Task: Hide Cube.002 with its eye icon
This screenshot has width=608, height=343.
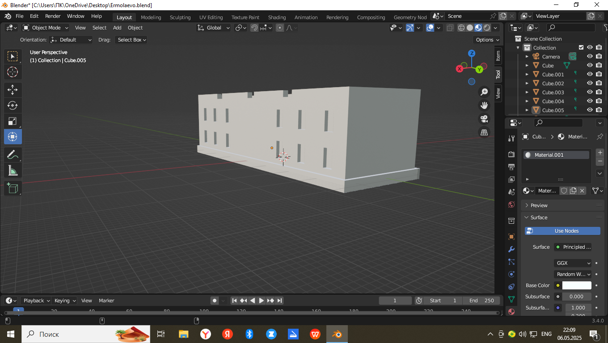Action: 590,83
